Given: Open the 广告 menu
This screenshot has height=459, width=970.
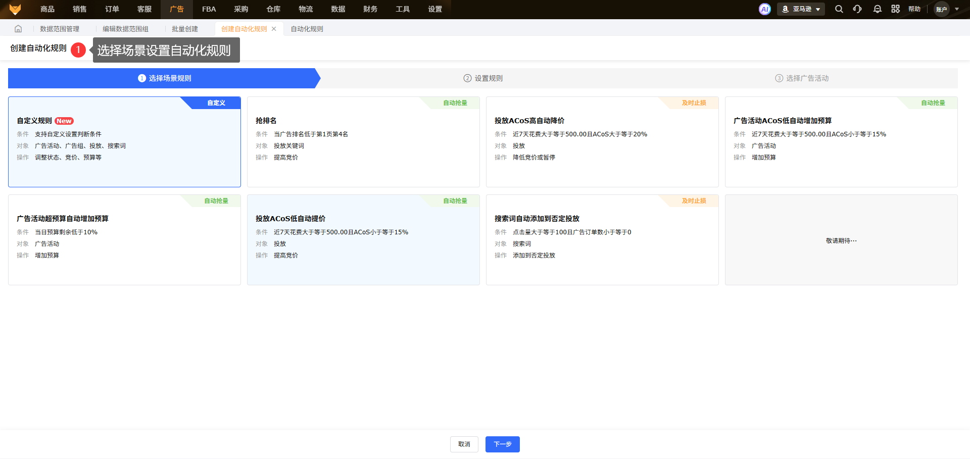Looking at the screenshot, I should click(x=177, y=9).
